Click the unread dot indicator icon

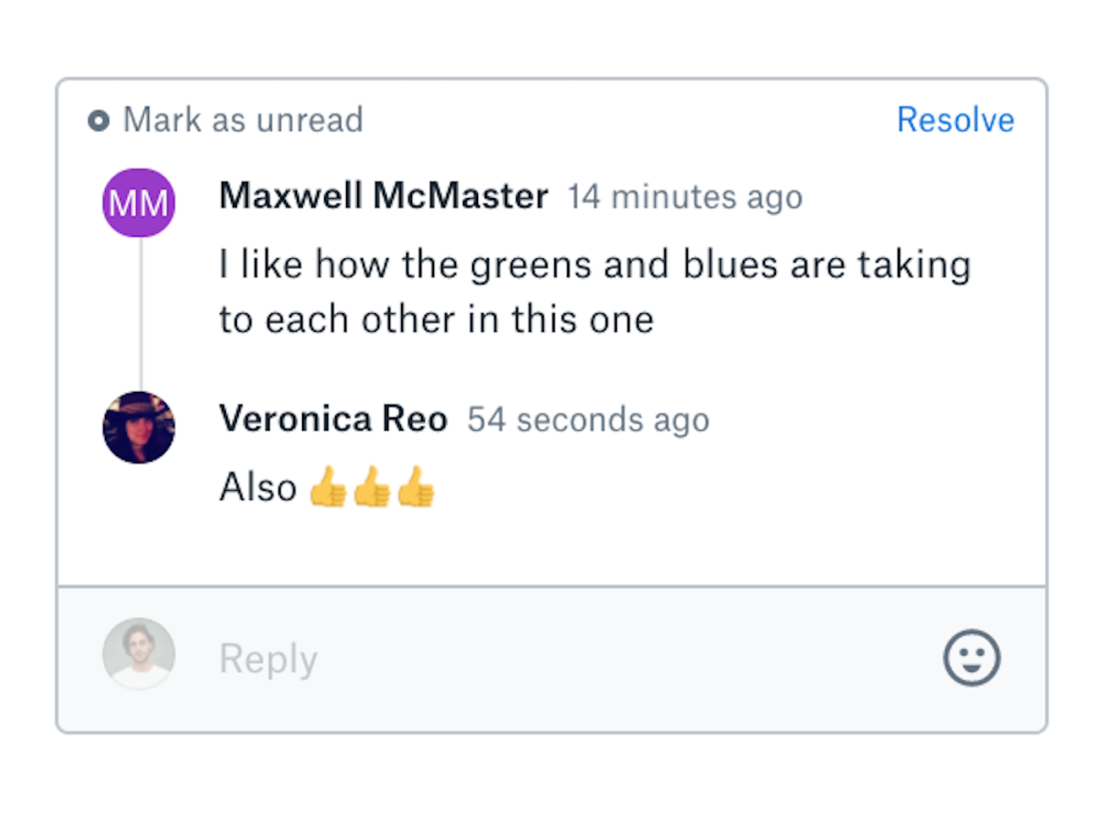tap(98, 121)
